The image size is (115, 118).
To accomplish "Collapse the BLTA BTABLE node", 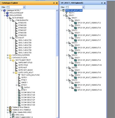I will (x=8, y=18).
